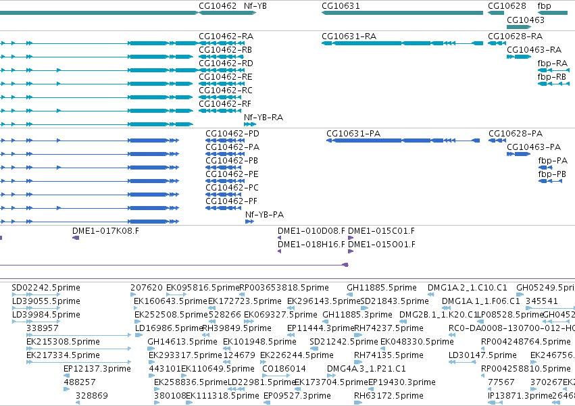Click the fbp-RA transcript label
This screenshot has width=575, height=406.
tap(553, 64)
